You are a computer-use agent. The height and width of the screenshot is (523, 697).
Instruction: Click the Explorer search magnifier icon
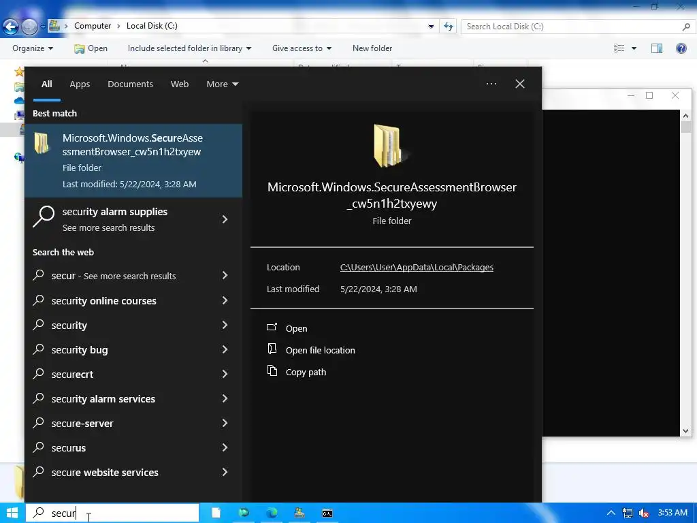pyautogui.click(x=686, y=27)
